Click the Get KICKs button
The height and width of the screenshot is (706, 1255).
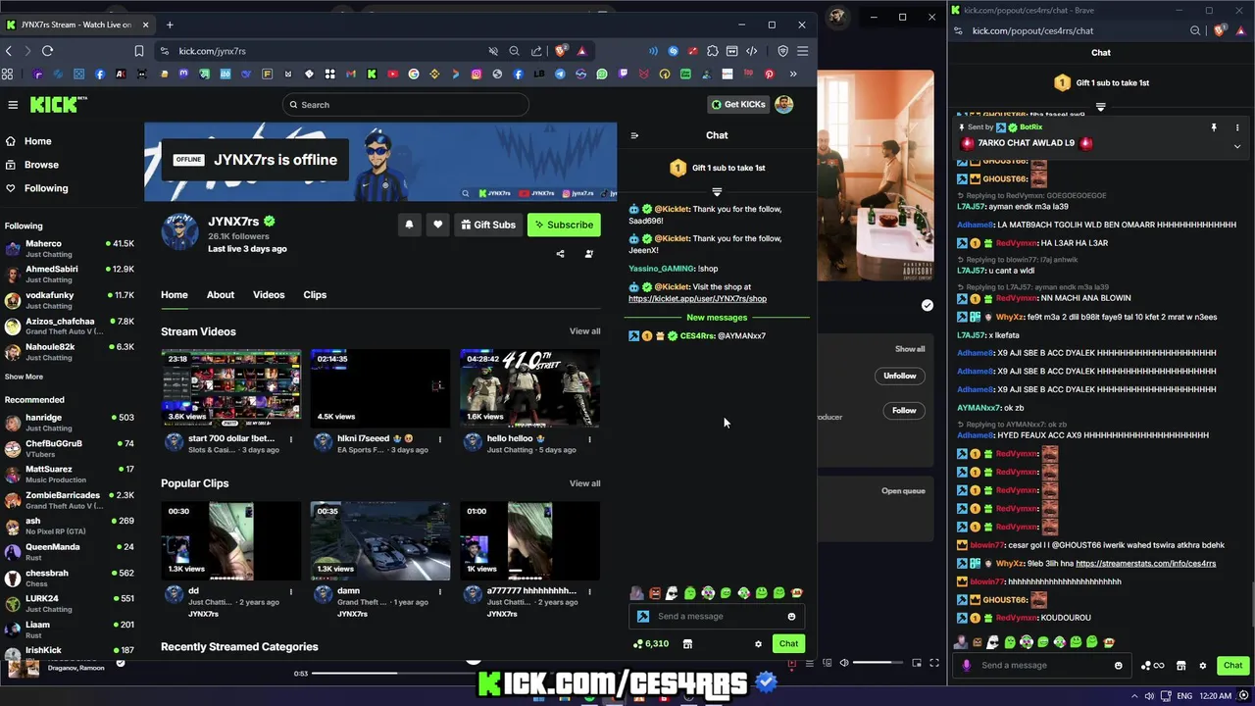click(738, 105)
